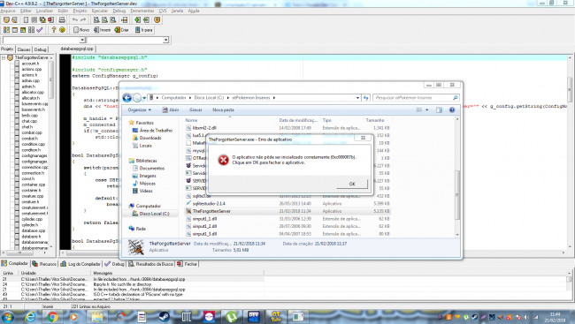Screen dimensions: 575x324
Task: Click the Debug checkmark icon
Action: [40, 30]
